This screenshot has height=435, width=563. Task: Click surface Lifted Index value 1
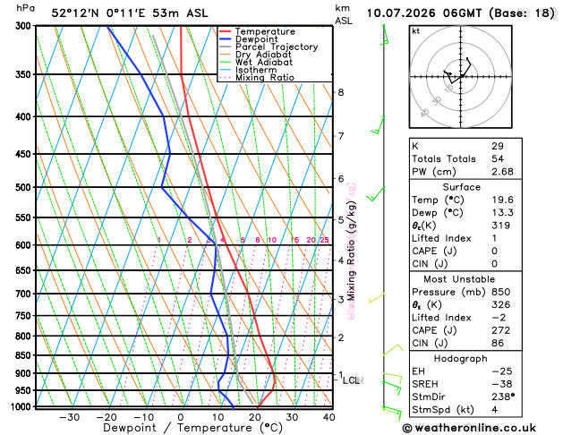494,238
